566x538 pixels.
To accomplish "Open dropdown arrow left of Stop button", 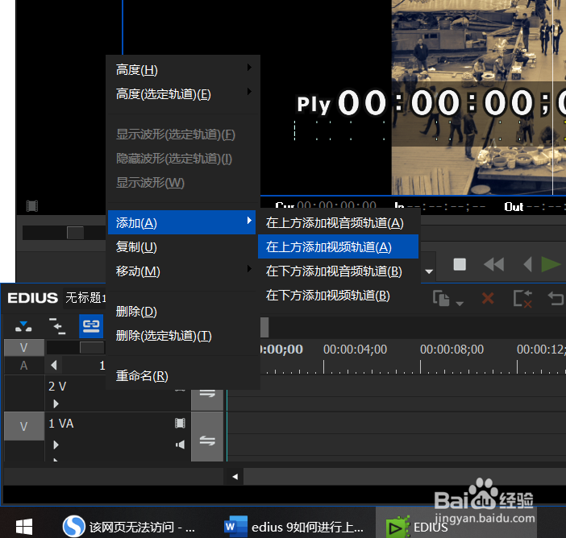I will 429,271.
